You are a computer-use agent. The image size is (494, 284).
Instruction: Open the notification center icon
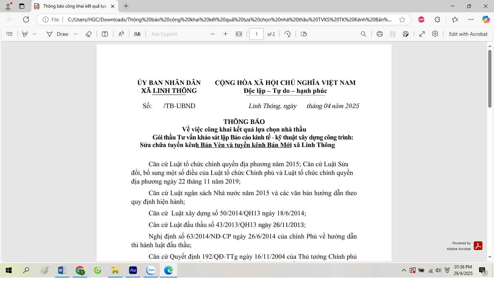pos(482,270)
